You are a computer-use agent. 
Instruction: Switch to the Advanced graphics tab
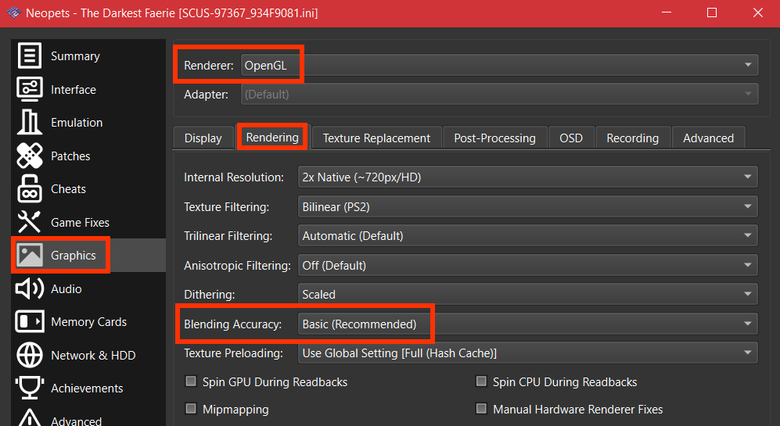(x=708, y=138)
